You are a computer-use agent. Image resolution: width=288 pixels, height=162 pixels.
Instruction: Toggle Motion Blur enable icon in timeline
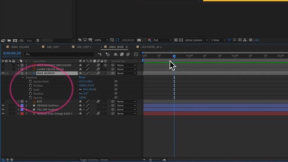pyautogui.click(x=128, y=54)
